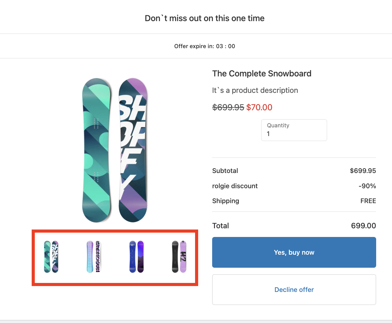Select the teal Shopify snowboard thumbnail
392x323 pixels.
coord(51,257)
